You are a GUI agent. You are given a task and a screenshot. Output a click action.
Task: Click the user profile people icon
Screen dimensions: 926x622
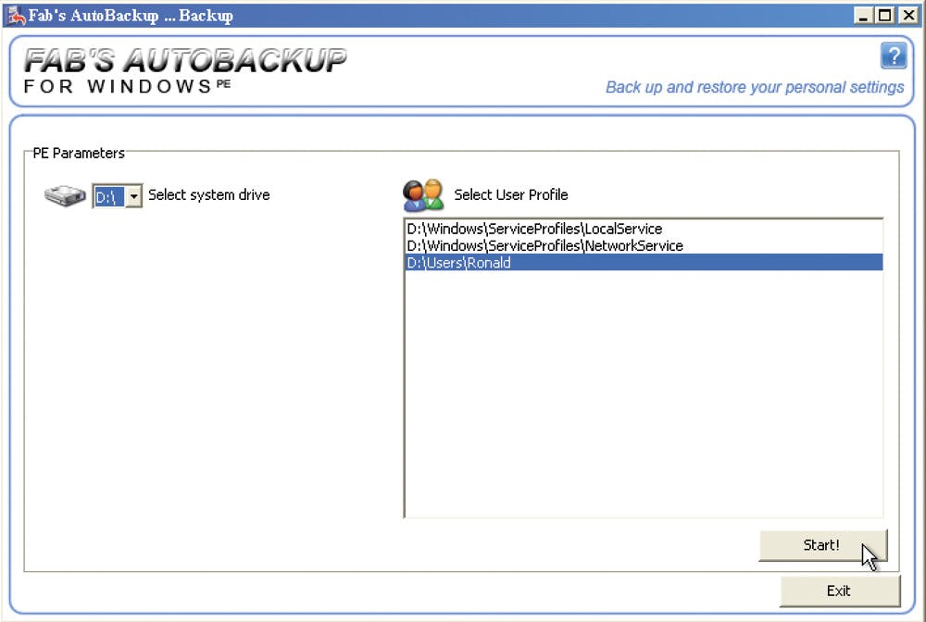[423, 195]
